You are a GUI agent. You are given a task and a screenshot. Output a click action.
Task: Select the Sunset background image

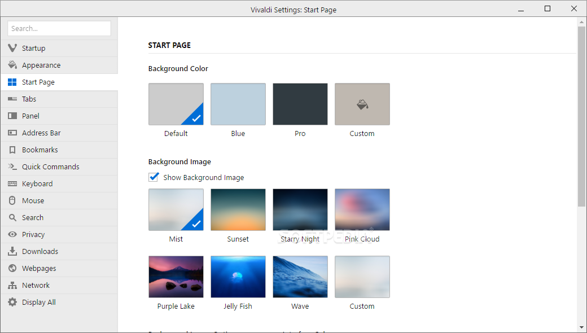(x=238, y=209)
